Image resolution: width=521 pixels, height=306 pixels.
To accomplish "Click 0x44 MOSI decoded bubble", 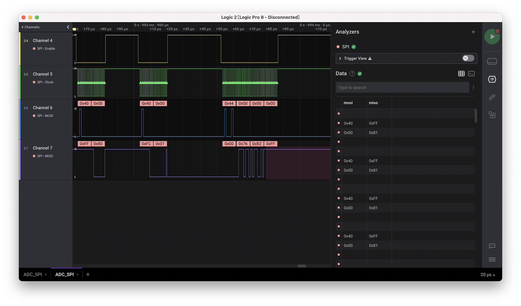I will tap(229, 103).
